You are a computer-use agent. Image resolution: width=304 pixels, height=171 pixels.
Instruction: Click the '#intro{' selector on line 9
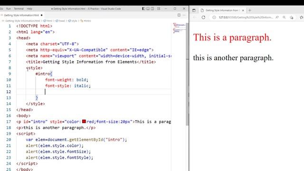click(x=44, y=74)
